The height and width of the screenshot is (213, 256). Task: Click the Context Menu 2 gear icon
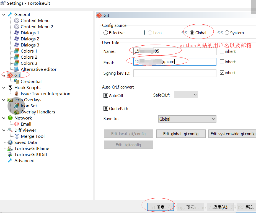pos(17,27)
